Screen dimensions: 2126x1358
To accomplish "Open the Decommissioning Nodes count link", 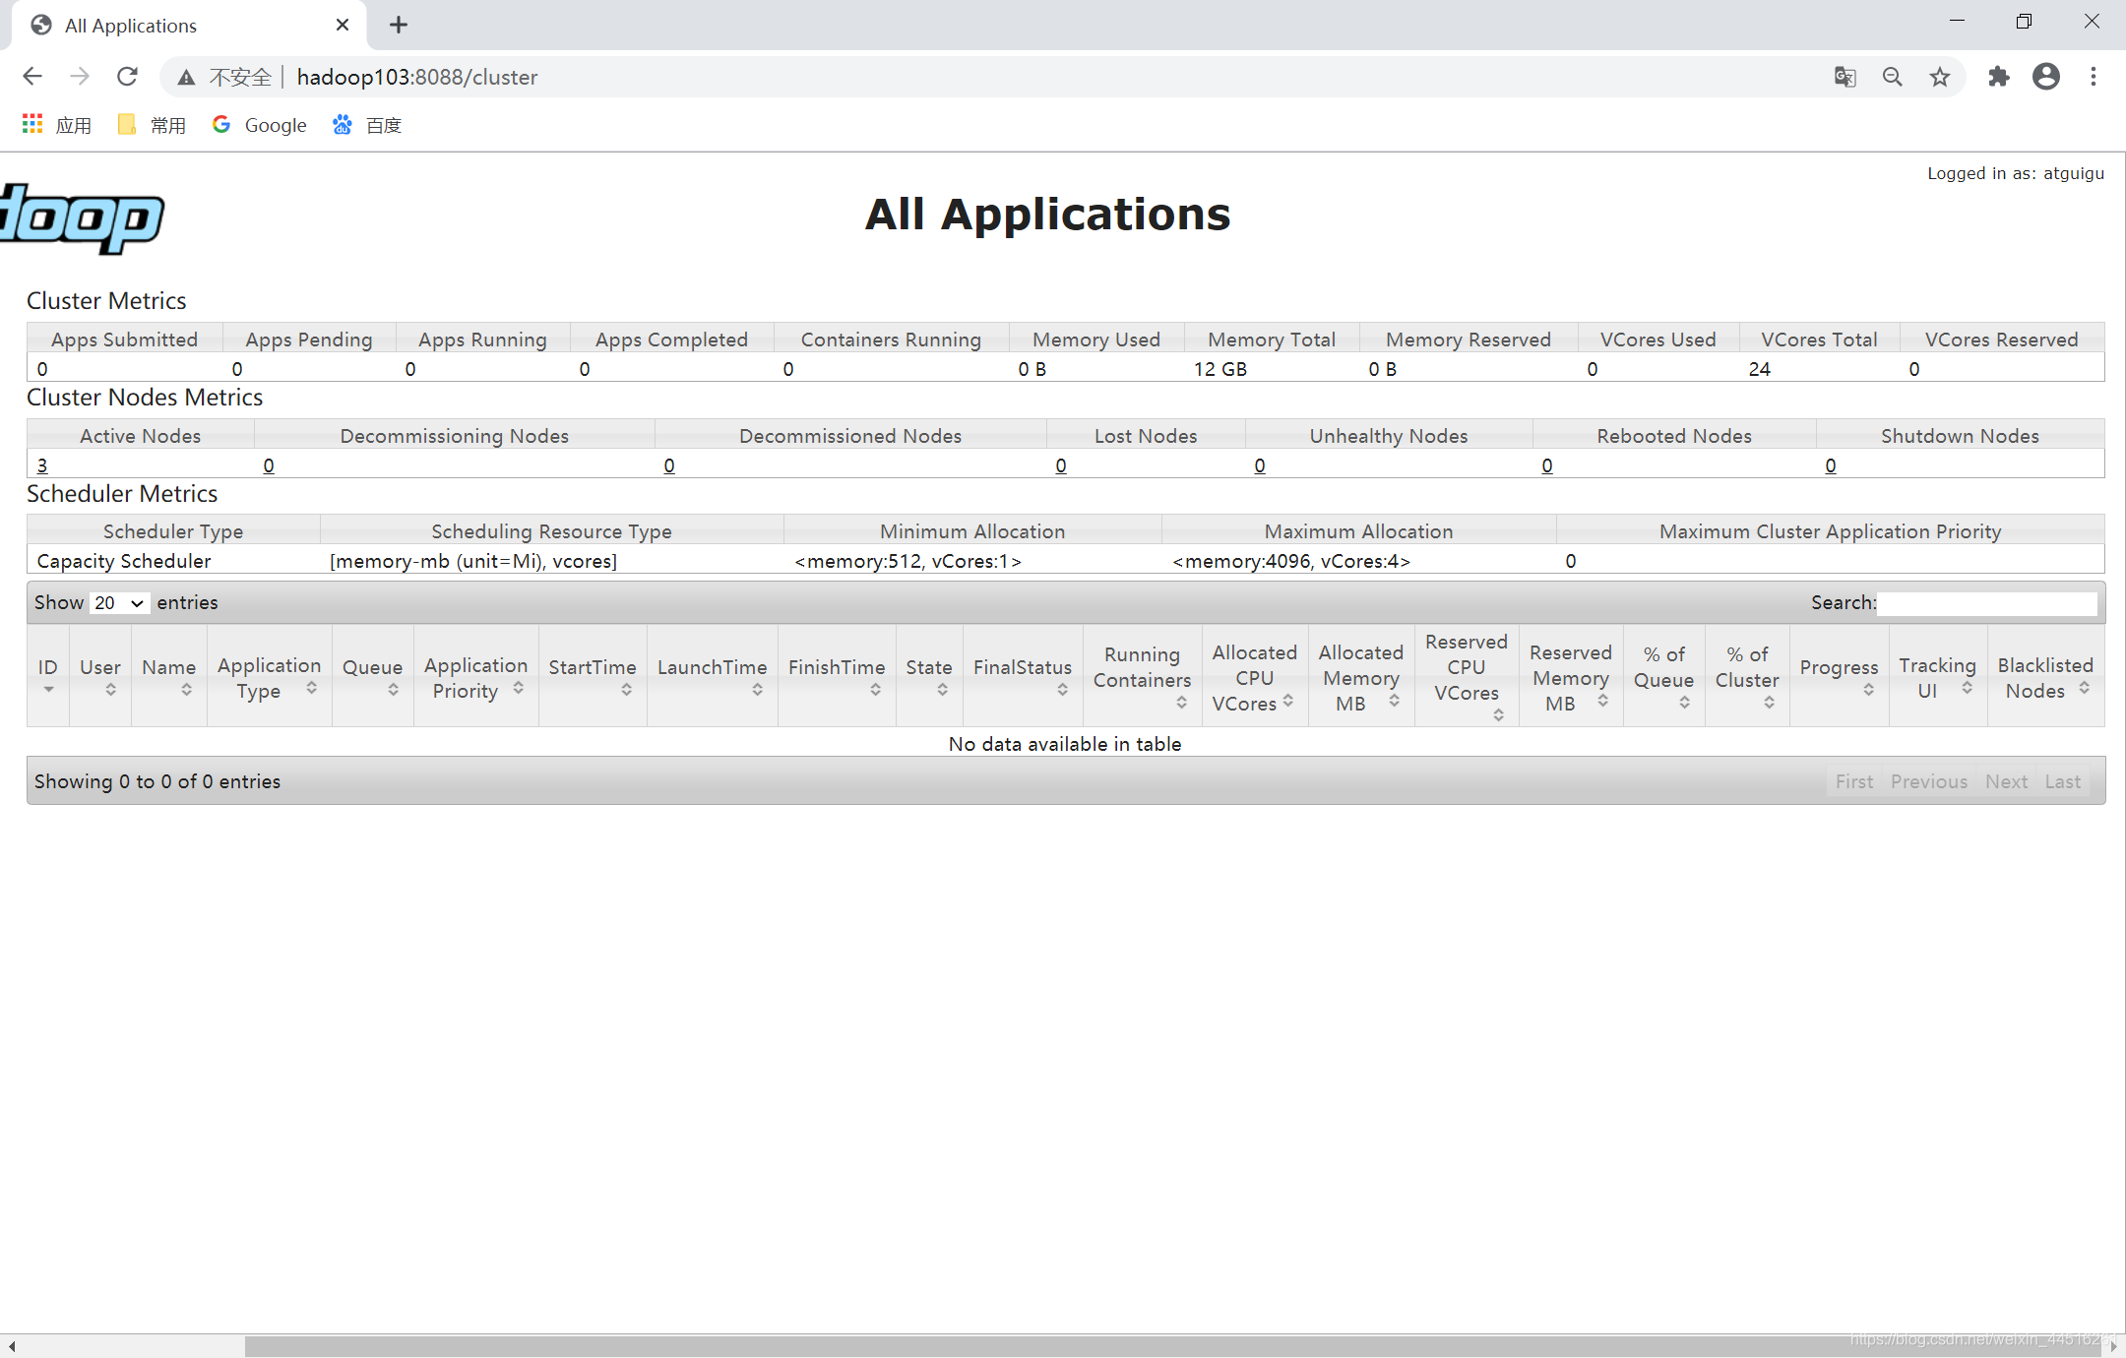I will (269, 465).
